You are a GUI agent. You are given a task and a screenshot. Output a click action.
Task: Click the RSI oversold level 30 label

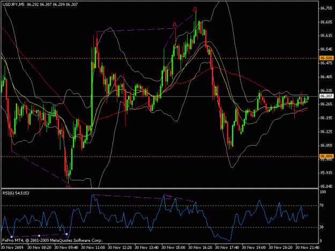pos(322,227)
